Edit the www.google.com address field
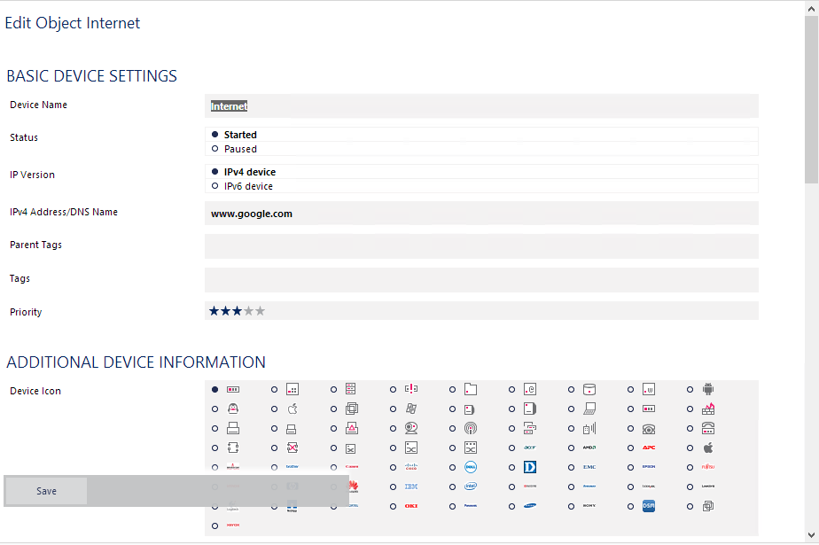This screenshot has height=545, width=819. tap(481, 214)
